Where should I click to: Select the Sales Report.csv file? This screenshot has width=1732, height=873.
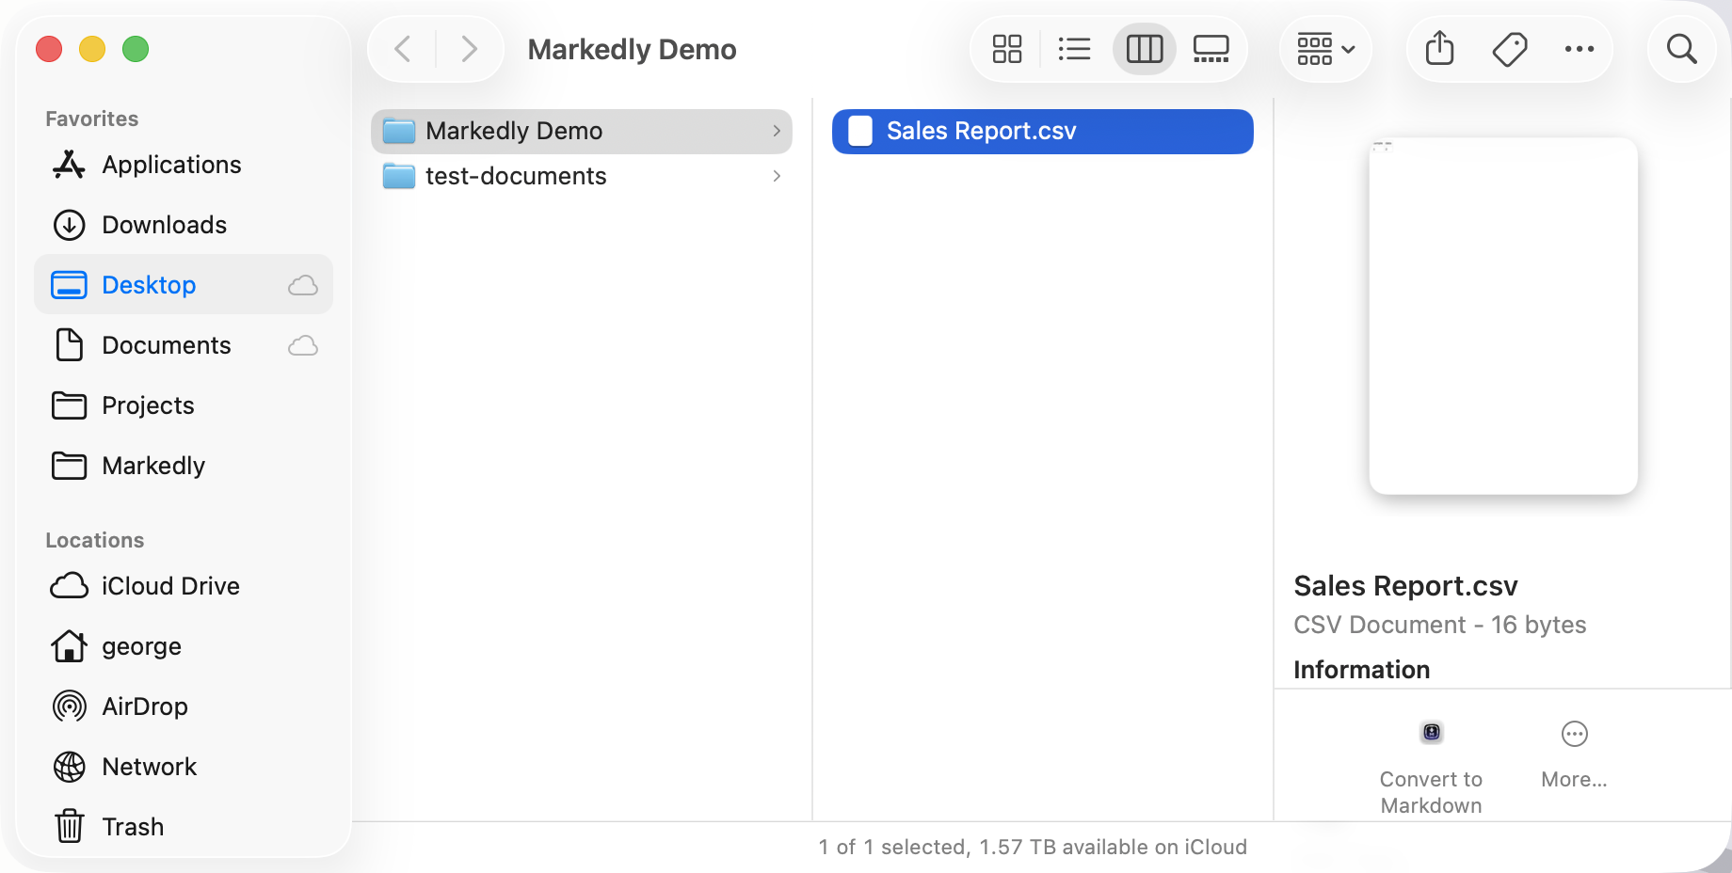[x=1043, y=131]
